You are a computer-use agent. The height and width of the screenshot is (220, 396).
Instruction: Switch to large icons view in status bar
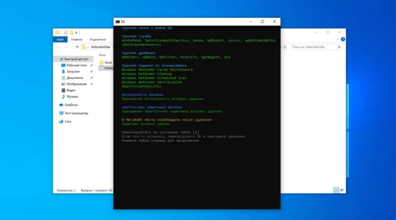(342, 190)
